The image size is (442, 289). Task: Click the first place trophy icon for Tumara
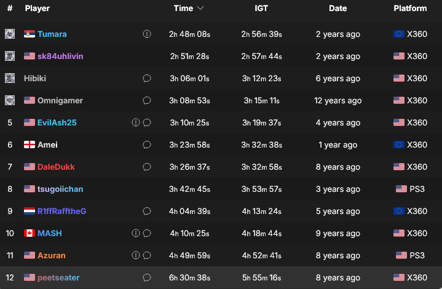tap(10, 34)
